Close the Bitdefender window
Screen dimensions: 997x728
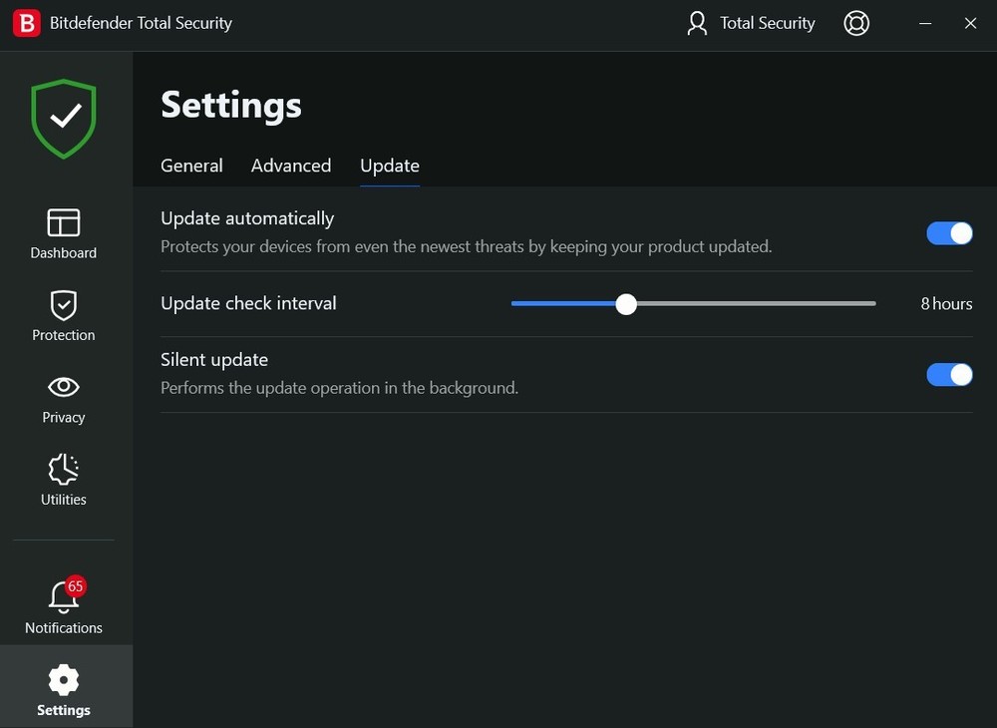point(970,23)
